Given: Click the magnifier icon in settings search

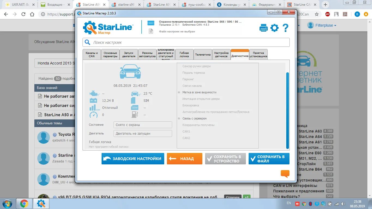Looking at the screenshot, I should [87, 42].
